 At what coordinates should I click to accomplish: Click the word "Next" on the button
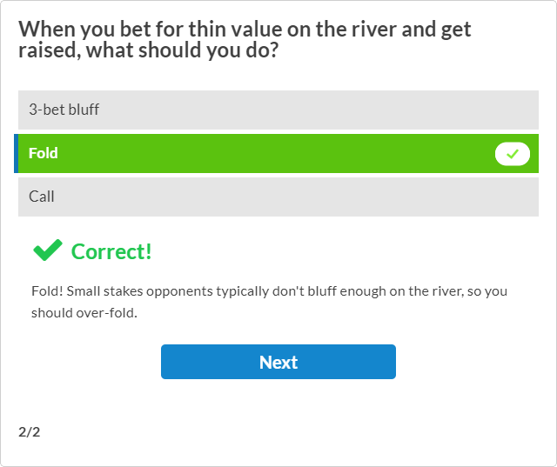[278, 362]
